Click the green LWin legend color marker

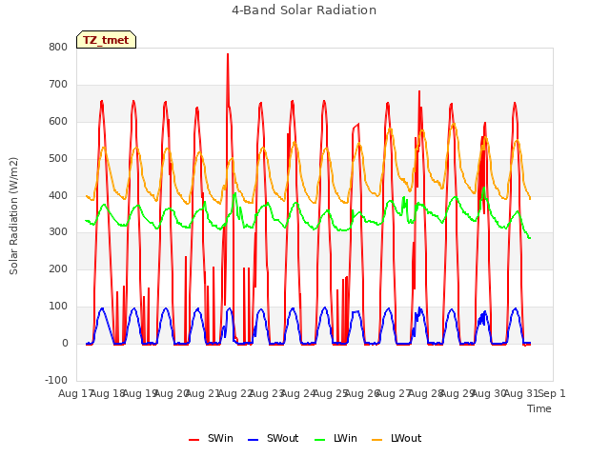tap(320, 440)
